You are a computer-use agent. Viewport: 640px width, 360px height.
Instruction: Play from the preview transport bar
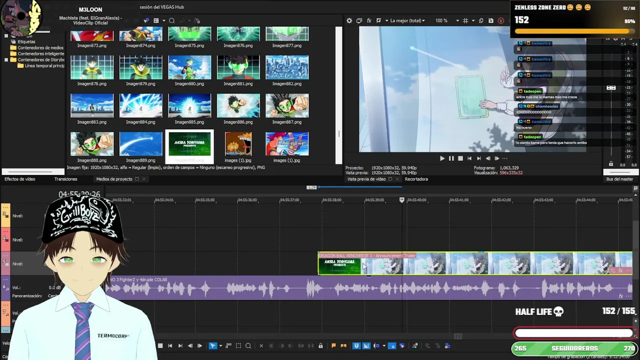point(442,158)
